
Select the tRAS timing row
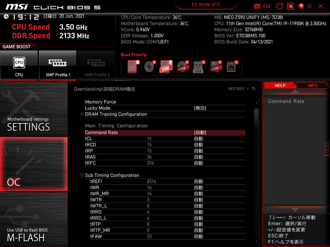(165, 157)
